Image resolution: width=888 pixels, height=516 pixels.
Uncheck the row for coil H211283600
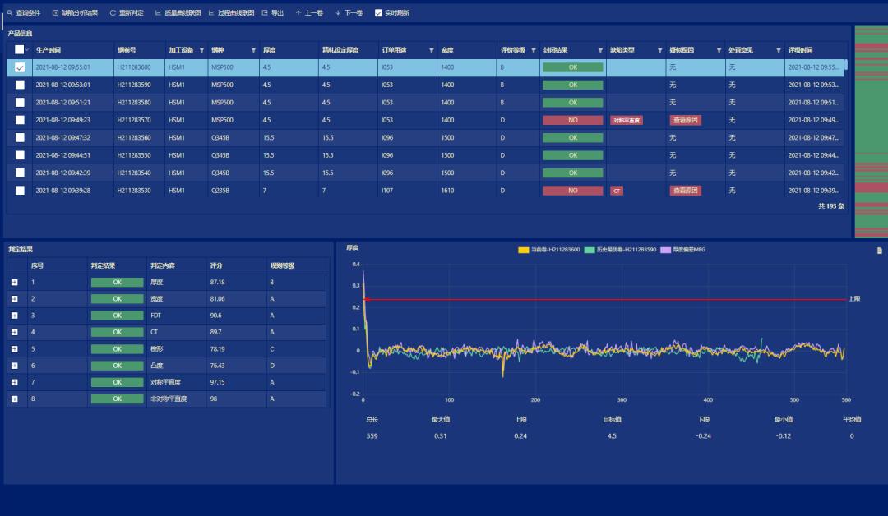coord(20,67)
